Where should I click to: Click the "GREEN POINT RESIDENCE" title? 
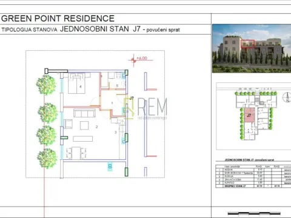(x=58, y=19)
